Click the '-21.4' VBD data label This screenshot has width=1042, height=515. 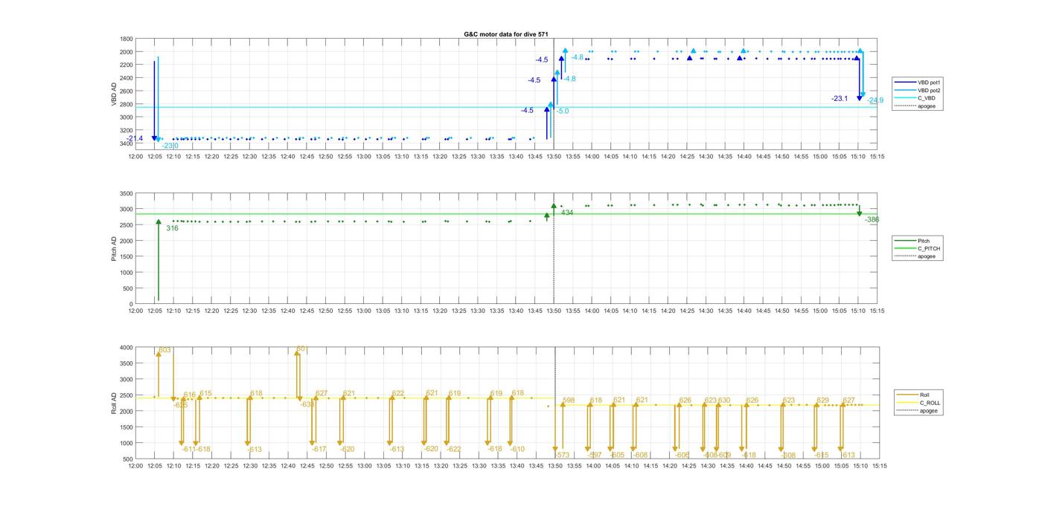(x=135, y=138)
